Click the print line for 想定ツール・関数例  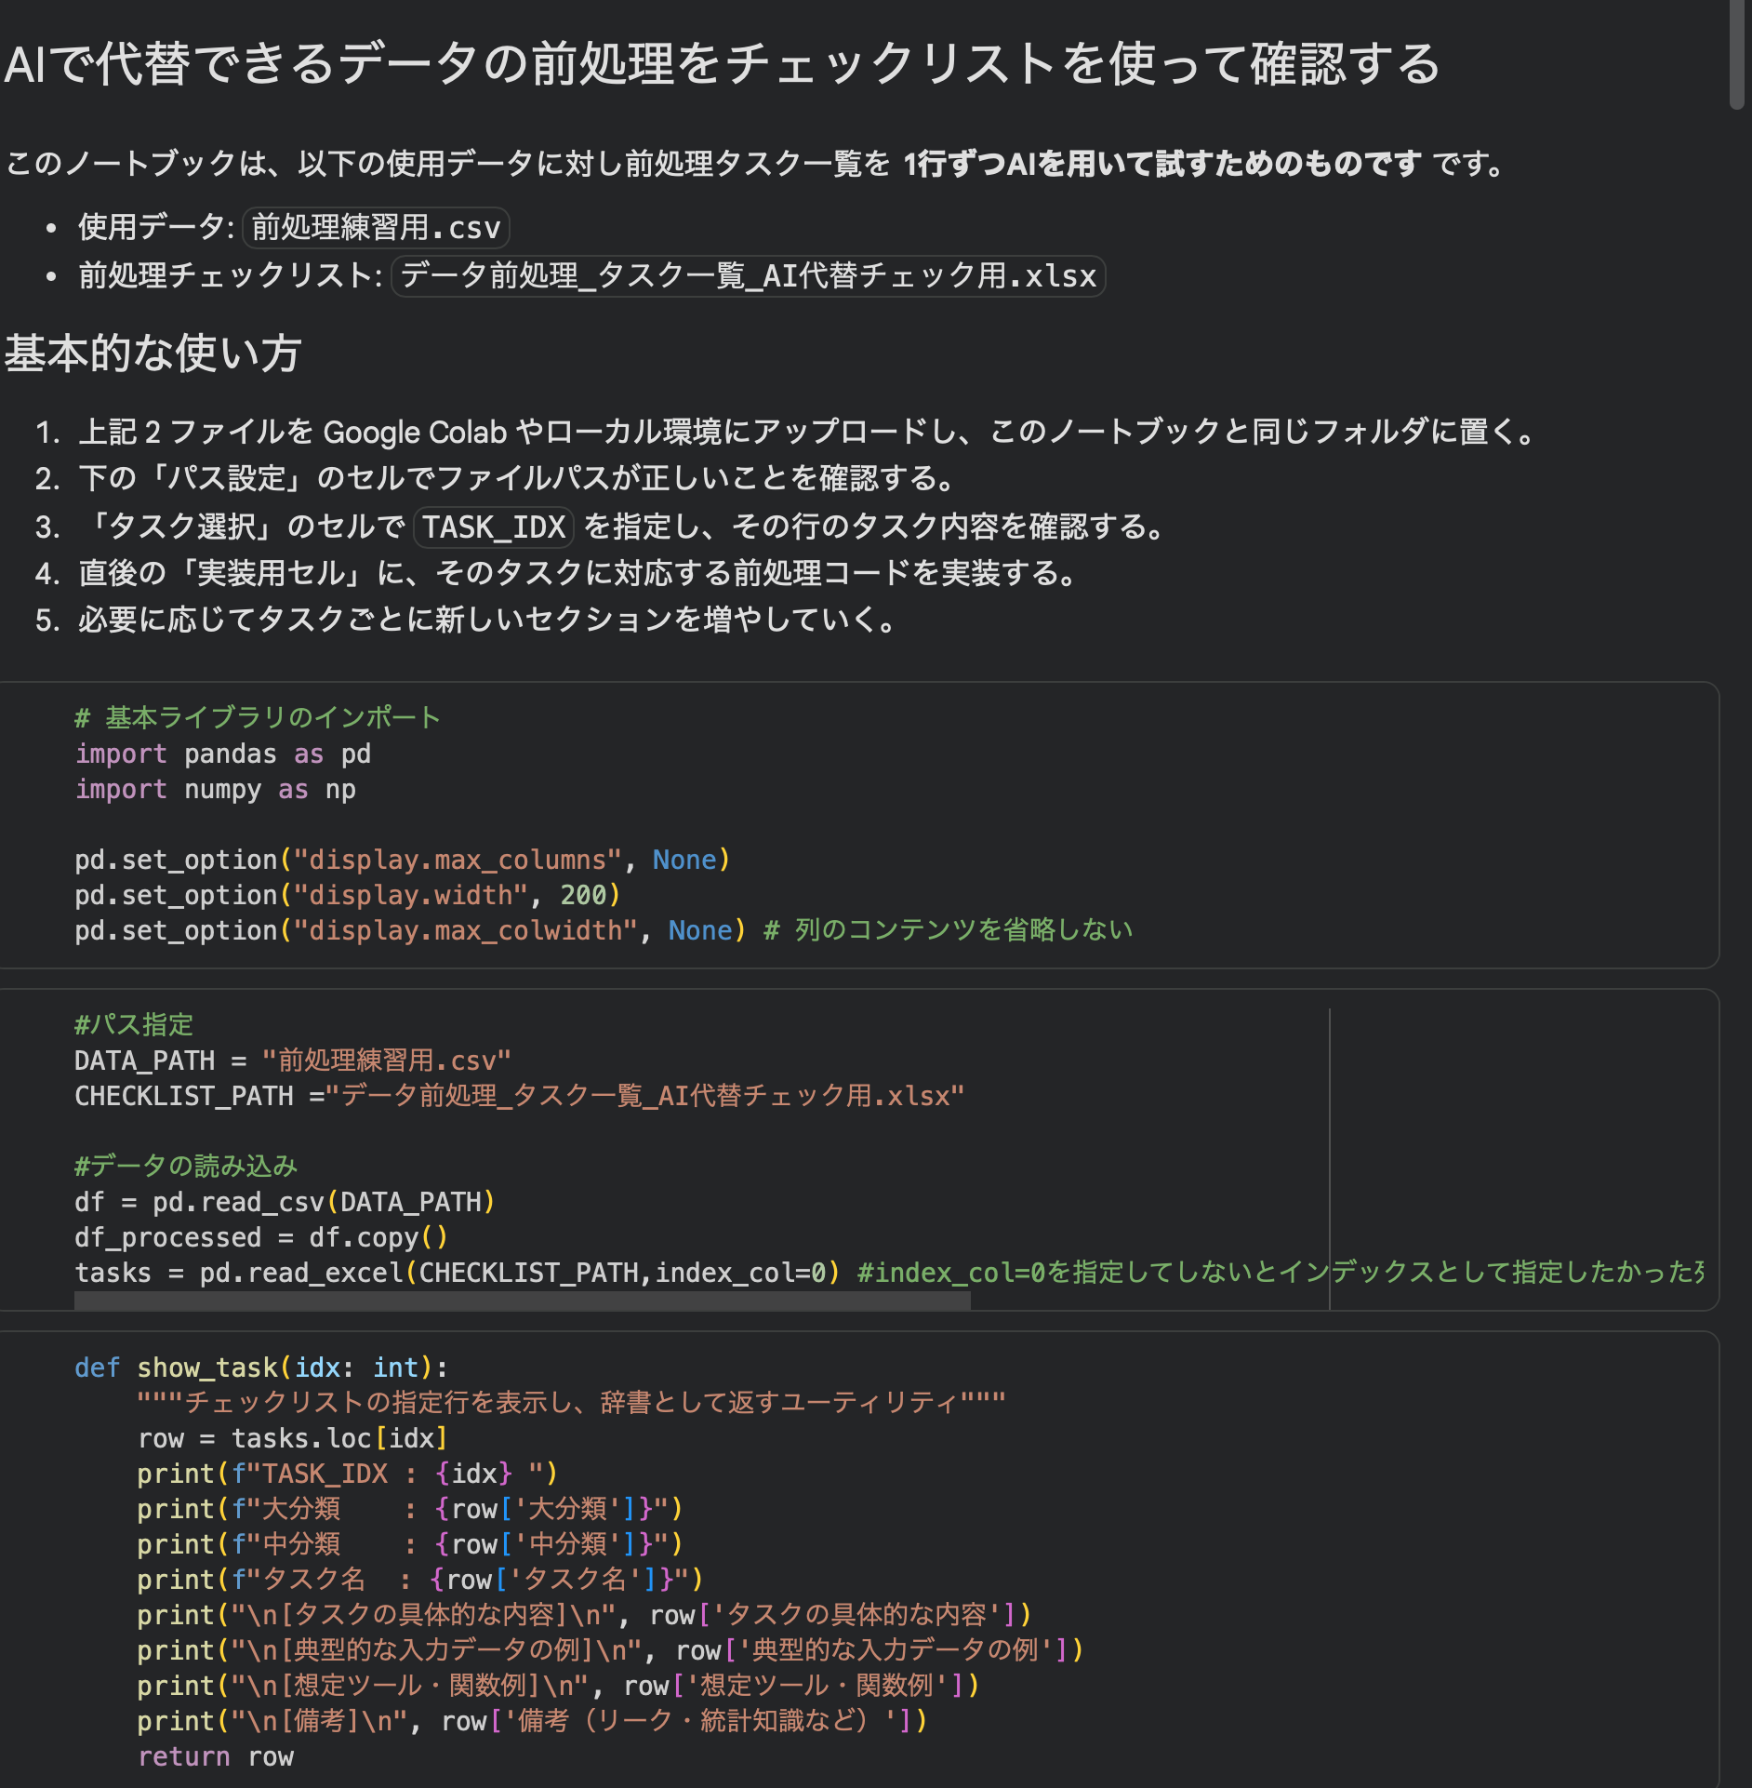click(x=559, y=1686)
